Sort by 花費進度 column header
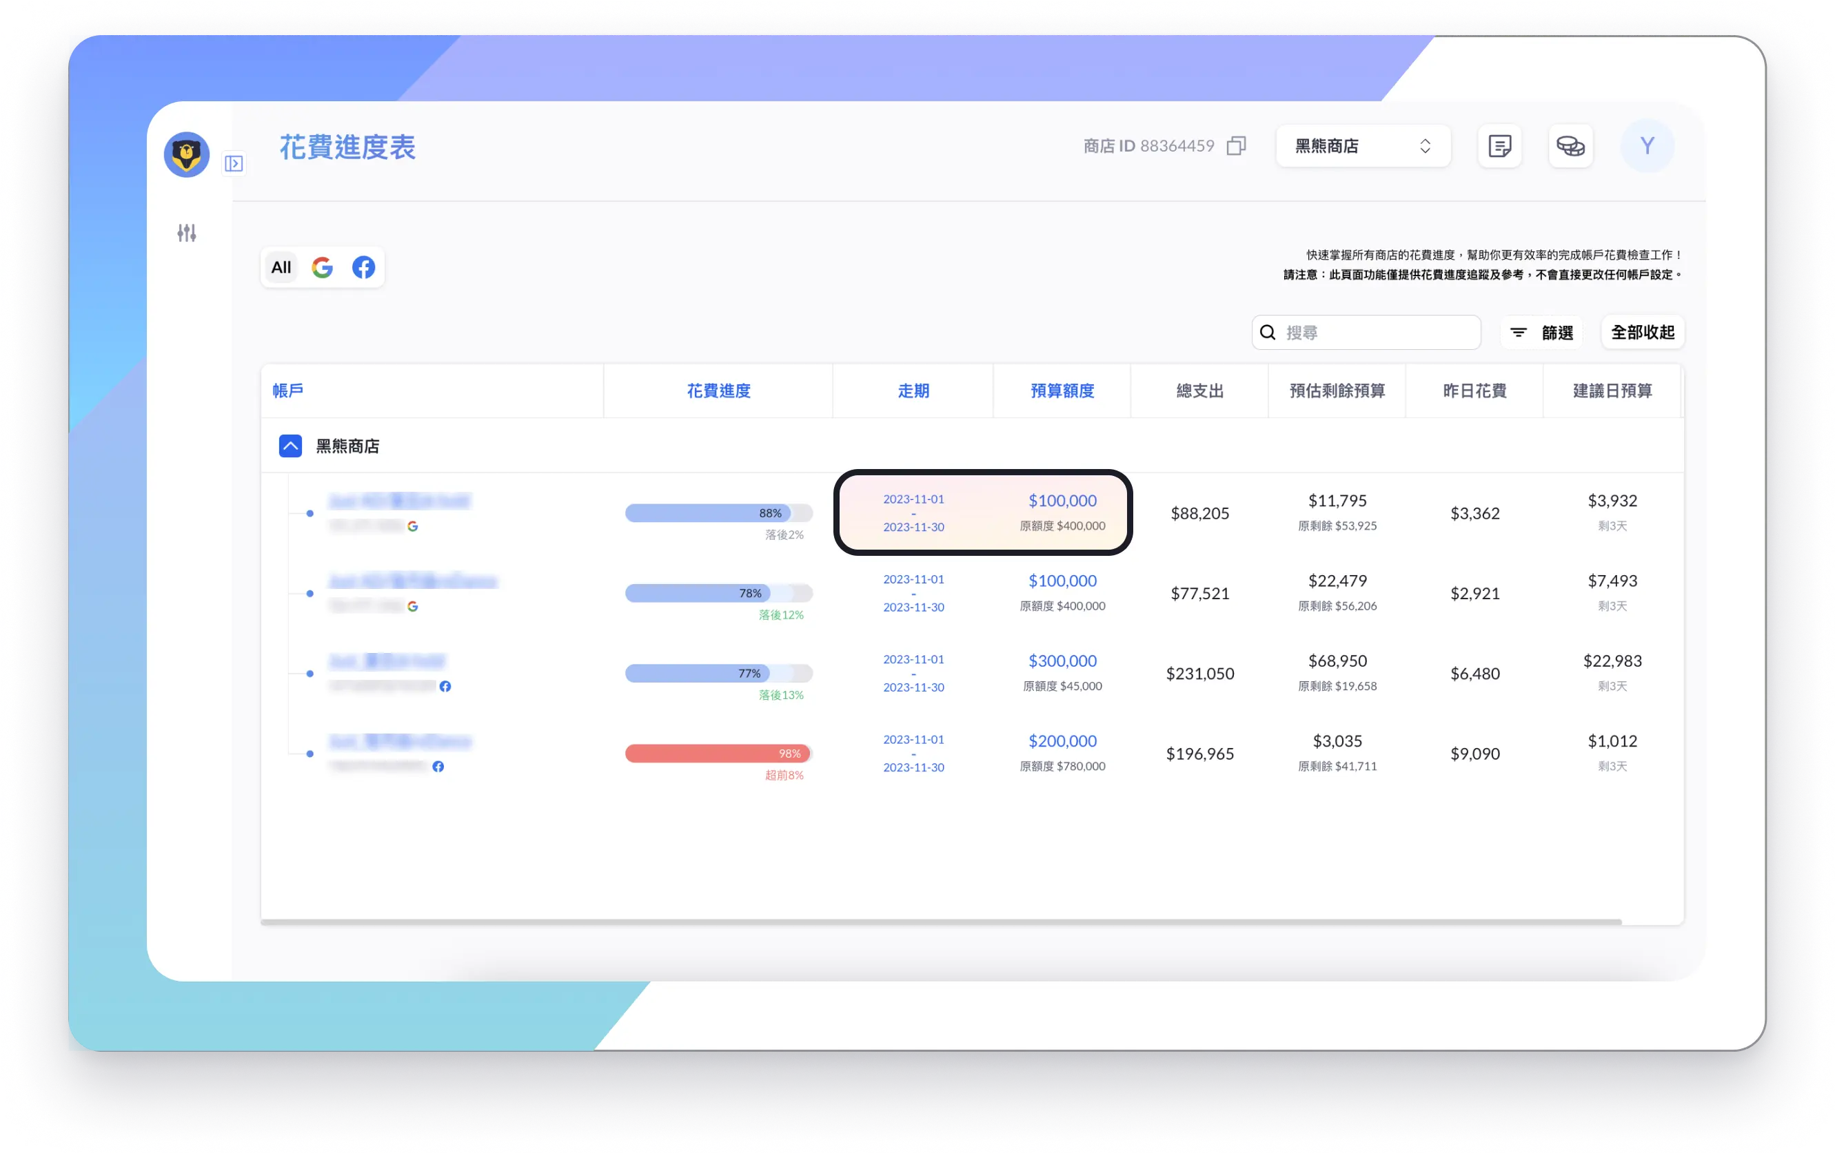The width and height of the screenshot is (1835, 1153). click(718, 391)
